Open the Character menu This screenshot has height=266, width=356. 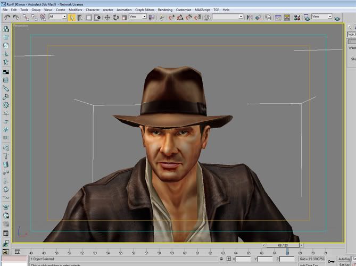point(93,10)
